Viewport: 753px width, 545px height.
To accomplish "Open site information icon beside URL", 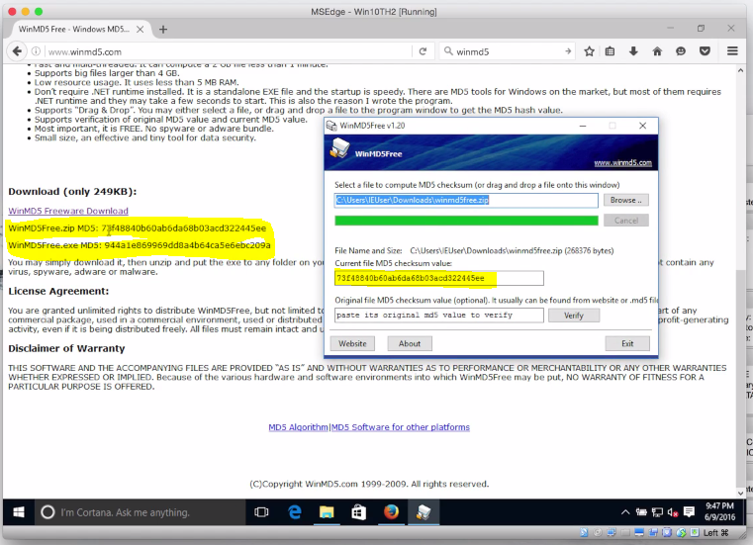I will pyautogui.click(x=36, y=51).
